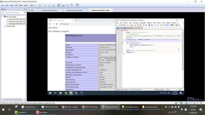Open the snapshot manager

coord(53,5)
